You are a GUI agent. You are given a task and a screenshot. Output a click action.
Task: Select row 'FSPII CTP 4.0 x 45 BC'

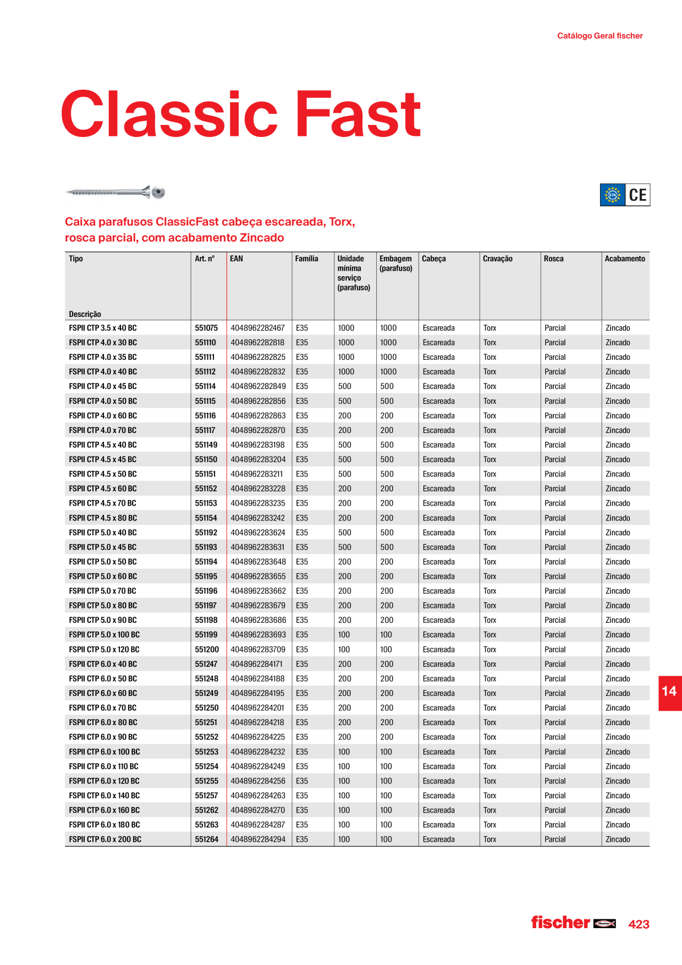[x=357, y=386]
